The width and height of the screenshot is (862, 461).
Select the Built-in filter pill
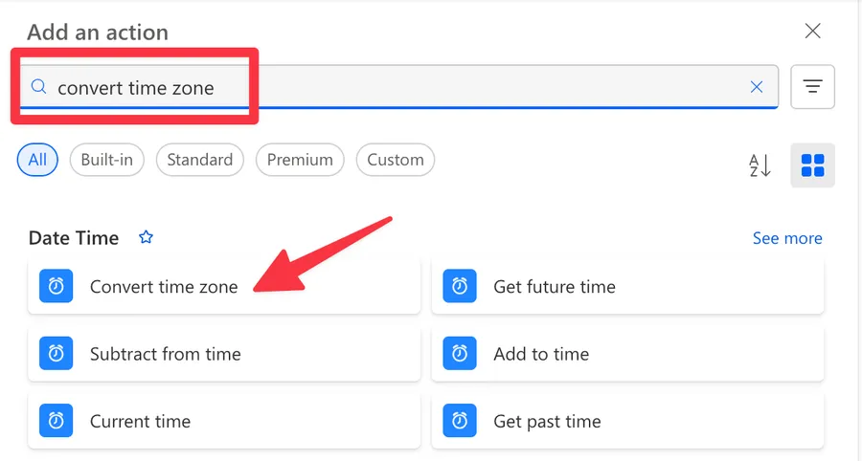click(106, 160)
